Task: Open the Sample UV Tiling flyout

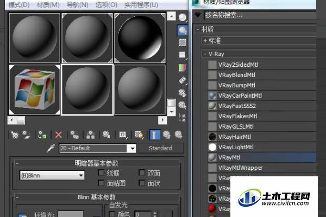Action: pyautogui.click(x=183, y=55)
